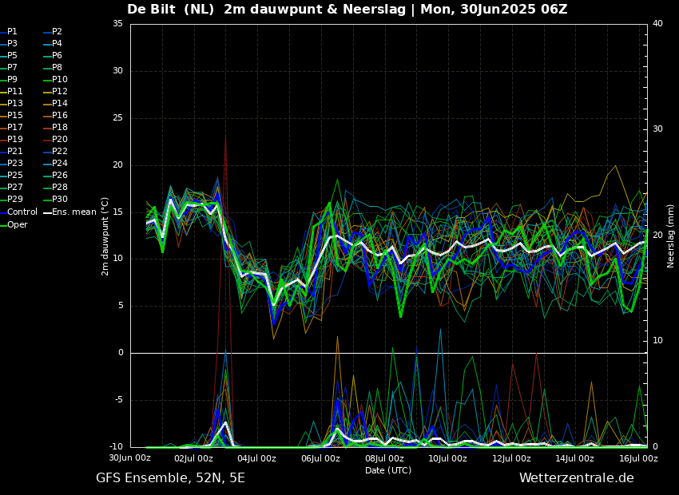Click the 30Jun 00z date tick label
The width and height of the screenshot is (679, 495).
(130, 457)
